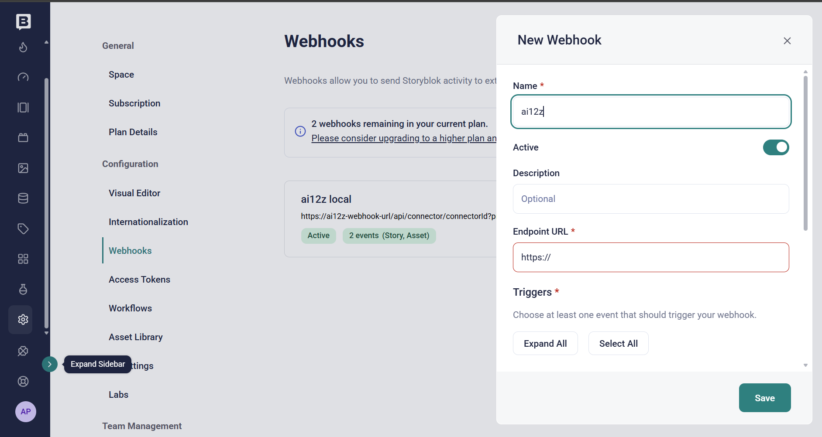Open the ai12z local webhook card
This screenshot has width=822, height=437.
click(x=390, y=219)
